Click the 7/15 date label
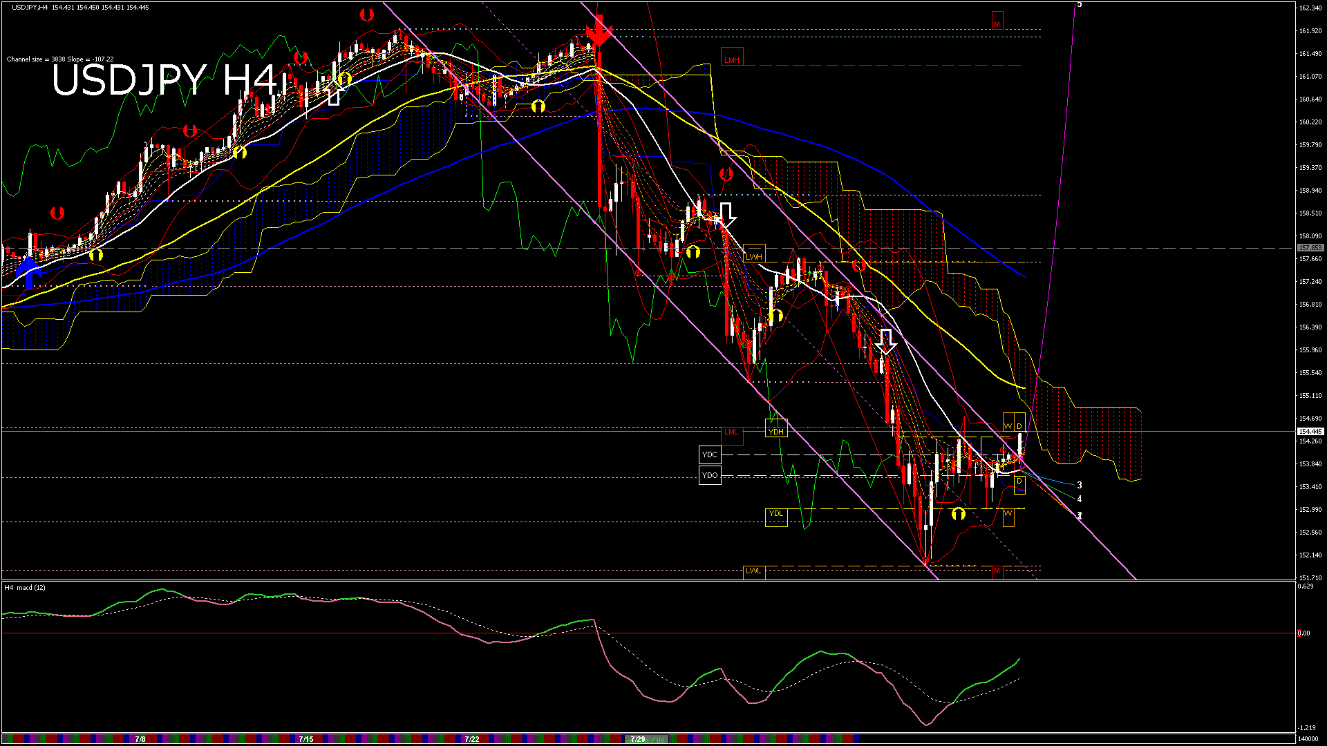This screenshot has width=1327, height=746. tap(306, 739)
